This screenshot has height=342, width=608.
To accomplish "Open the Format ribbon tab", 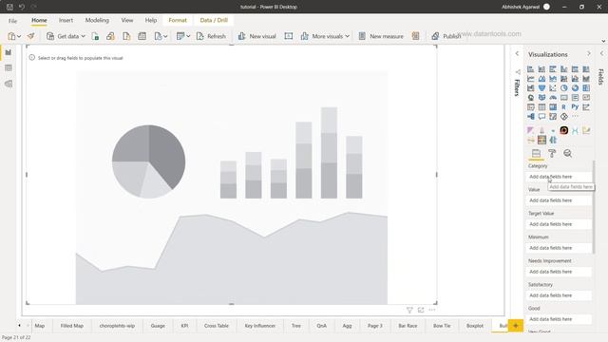I will tap(178, 20).
